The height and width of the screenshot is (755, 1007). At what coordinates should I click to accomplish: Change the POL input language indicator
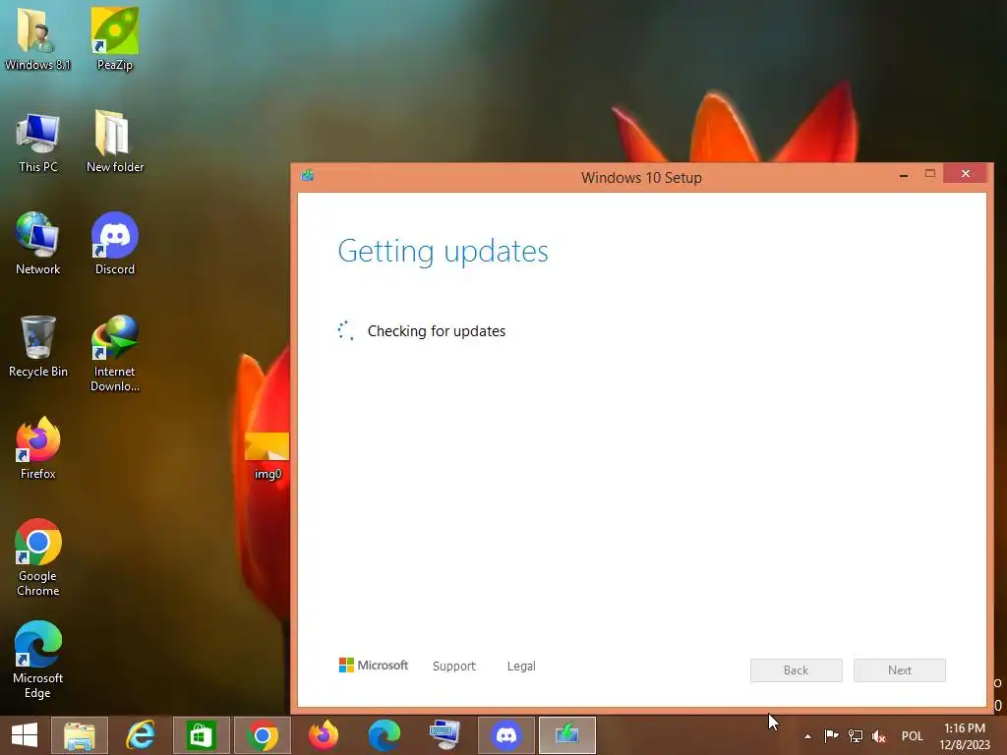click(x=912, y=736)
